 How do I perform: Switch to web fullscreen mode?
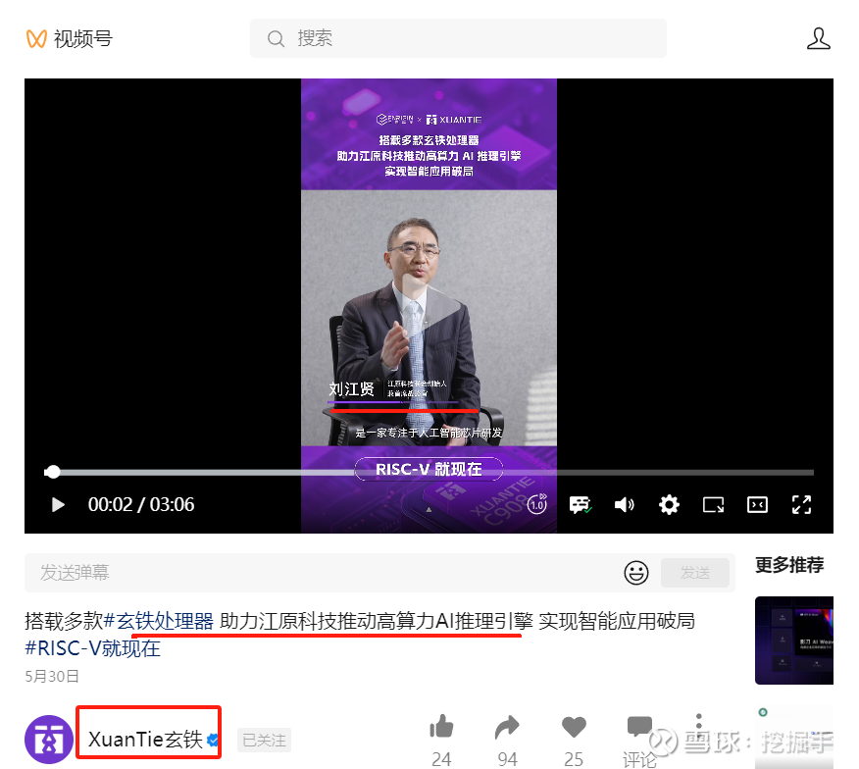coord(757,504)
